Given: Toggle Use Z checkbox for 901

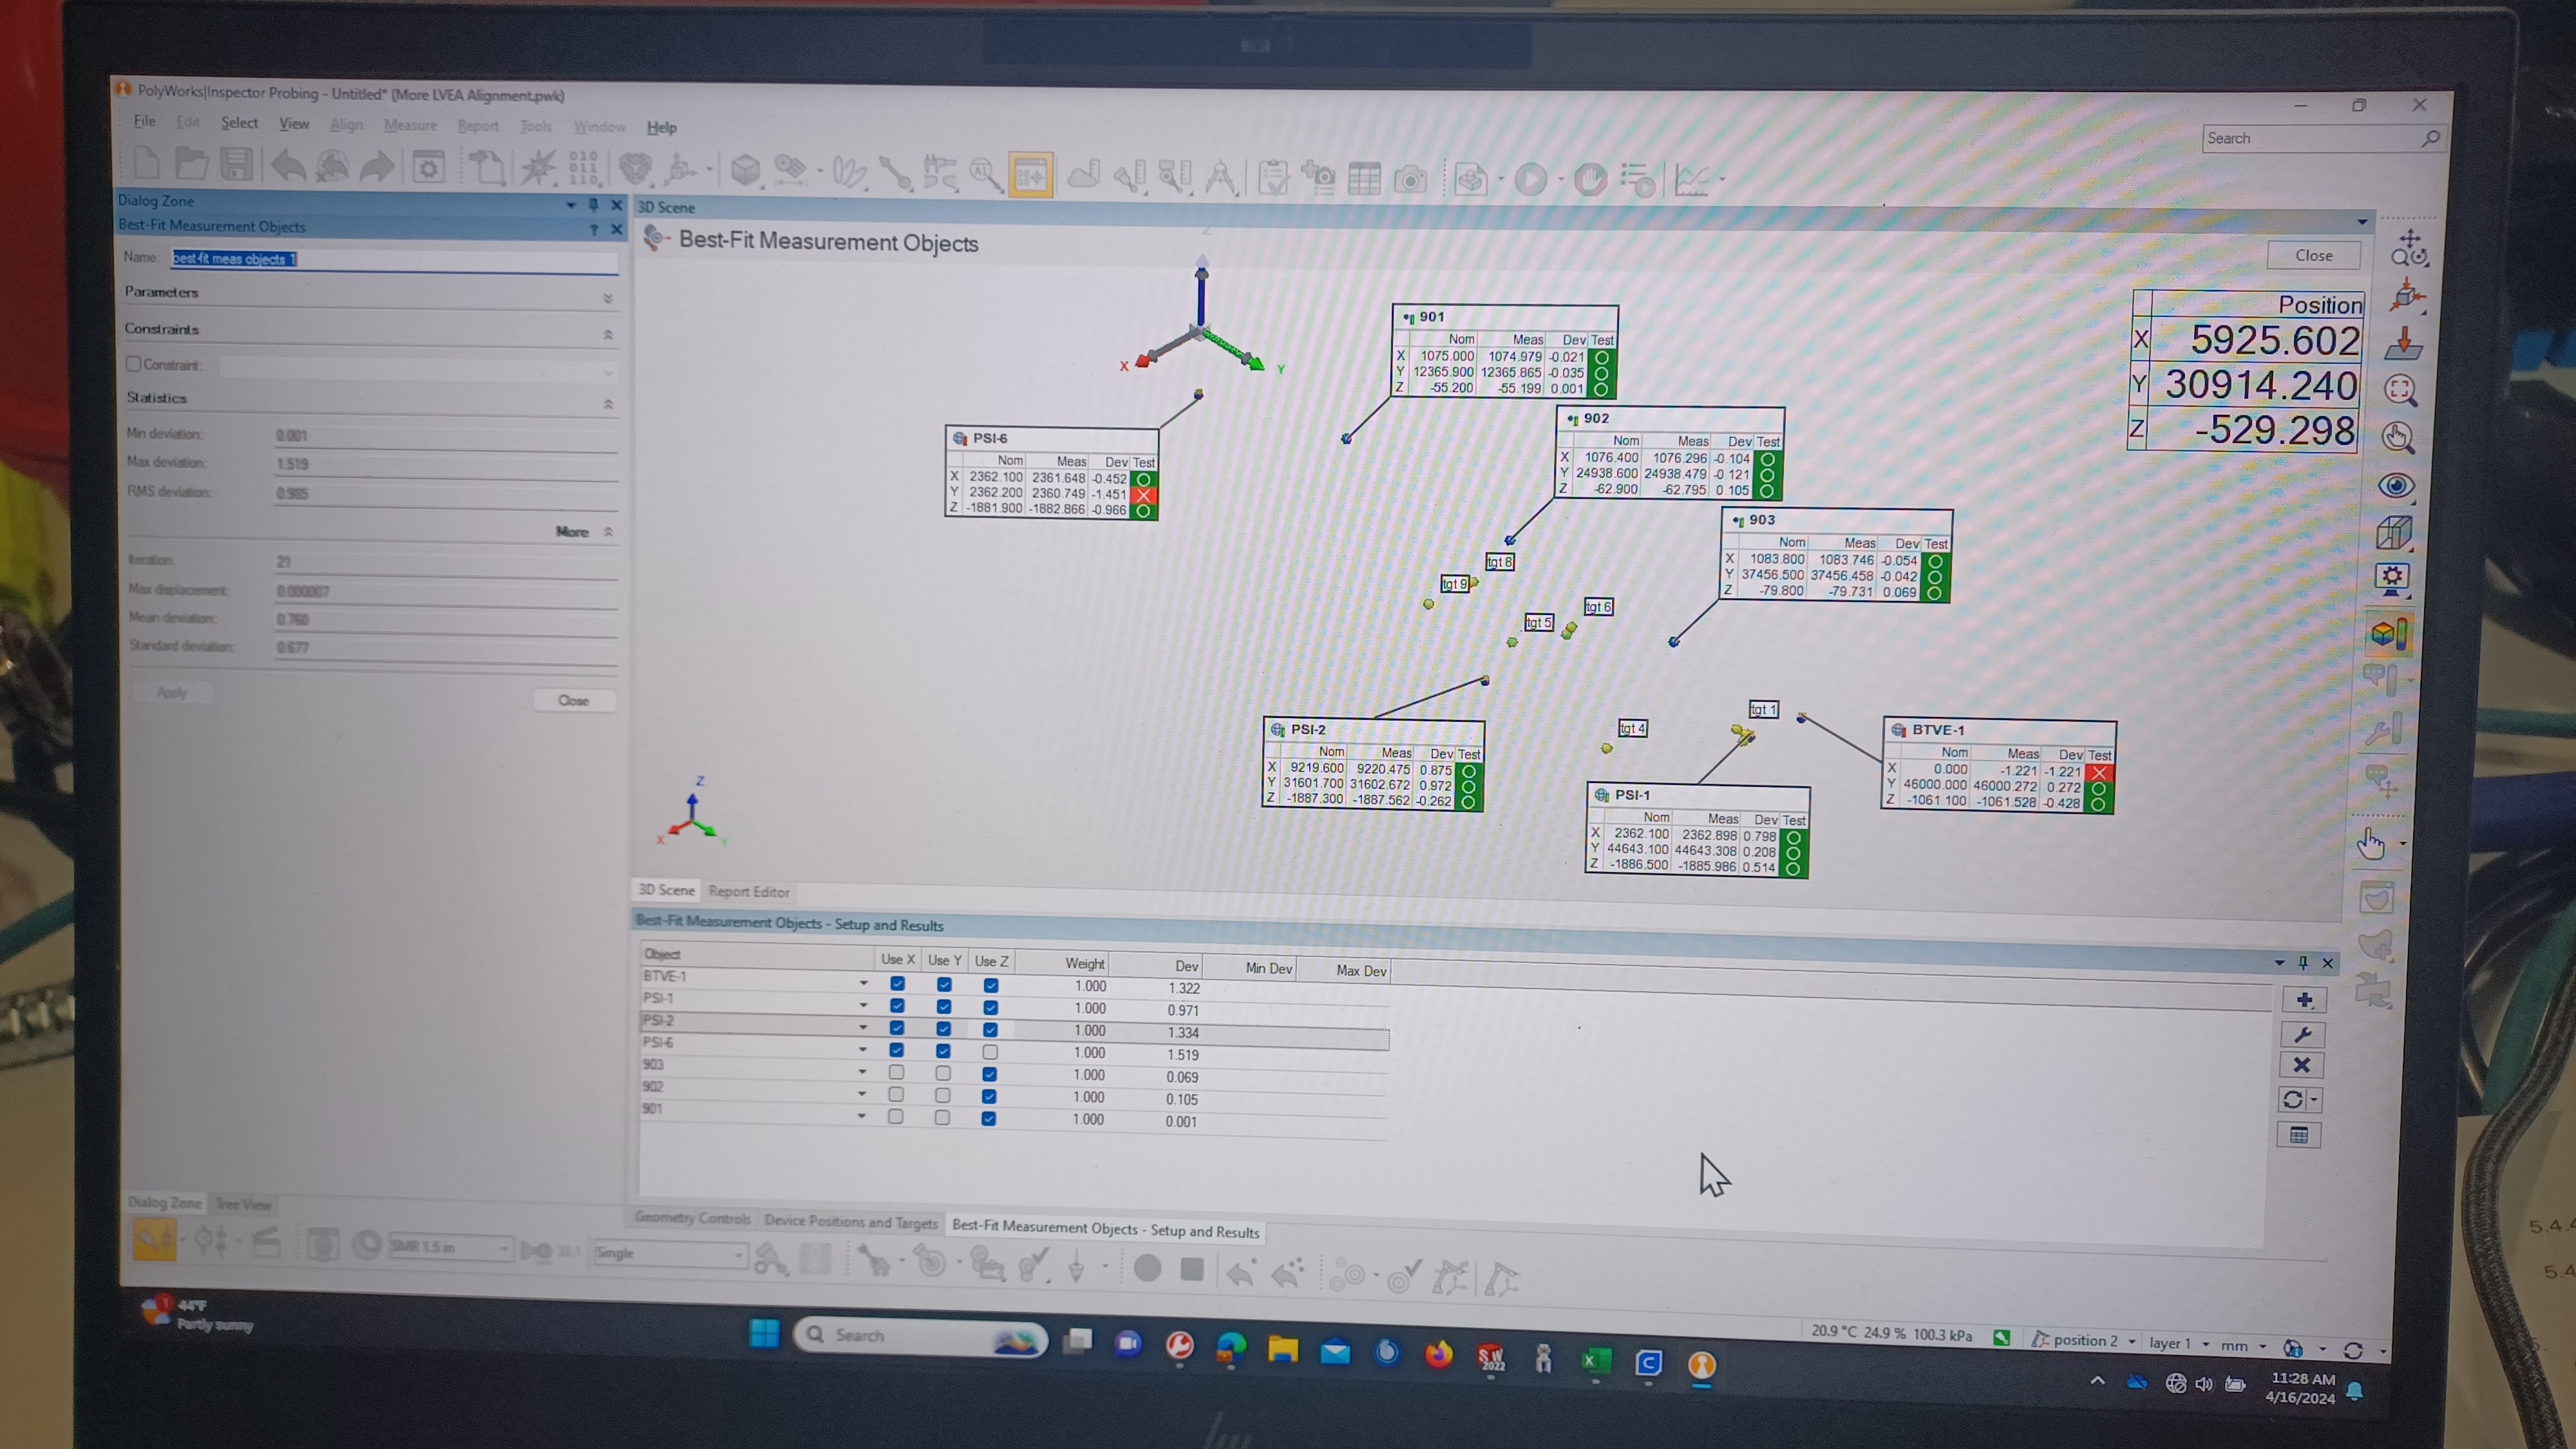Looking at the screenshot, I should click(988, 1118).
